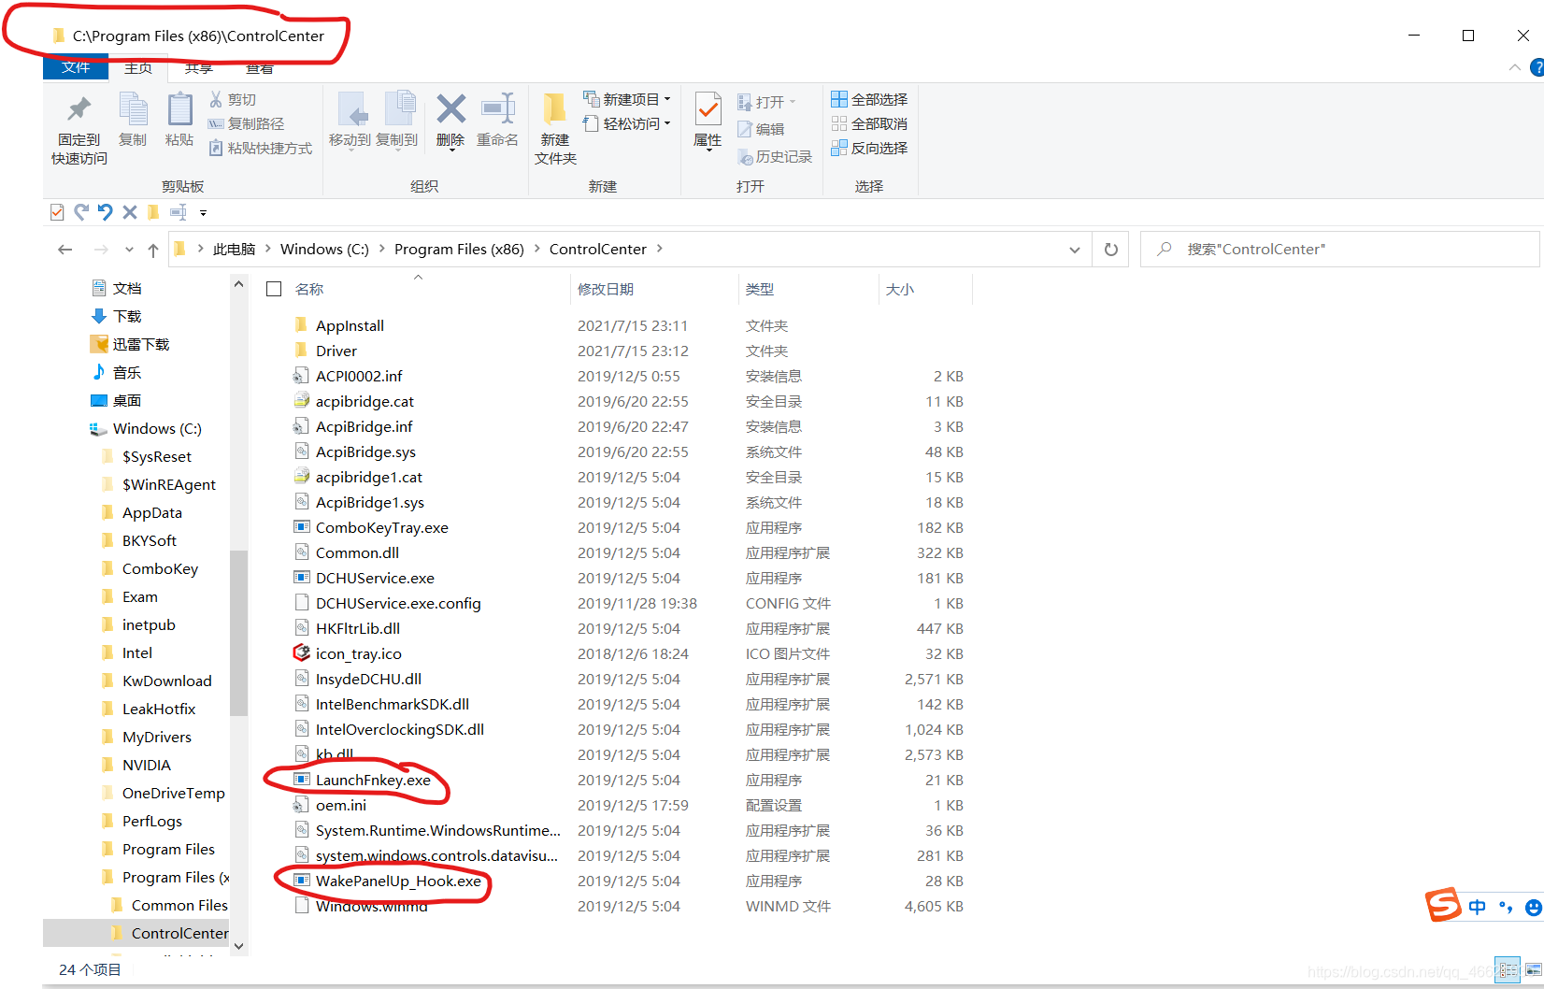Viewport: 1544px width, 989px height.
Task: Switch to the Share (共享) ribbon tab
Action: click(x=198, y=68)
